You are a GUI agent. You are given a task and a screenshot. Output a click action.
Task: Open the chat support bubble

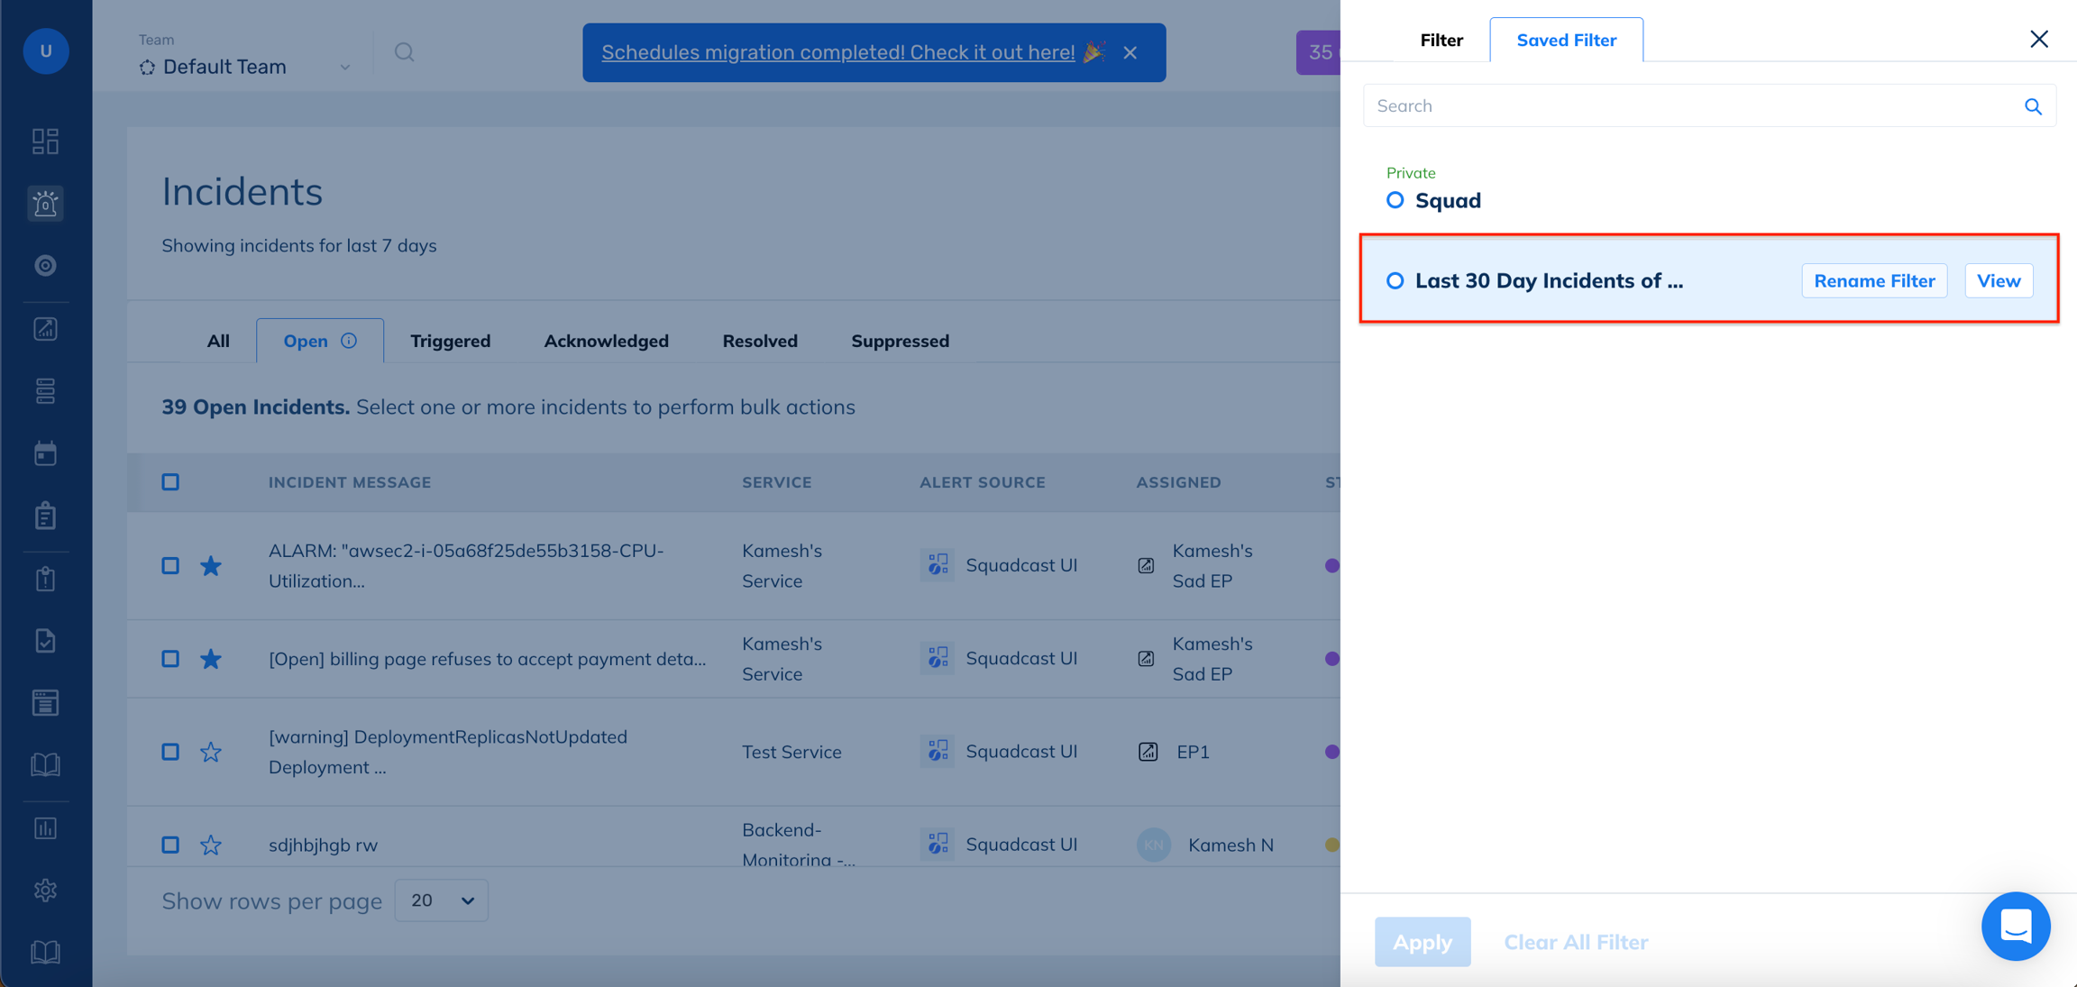(2016, 926)
